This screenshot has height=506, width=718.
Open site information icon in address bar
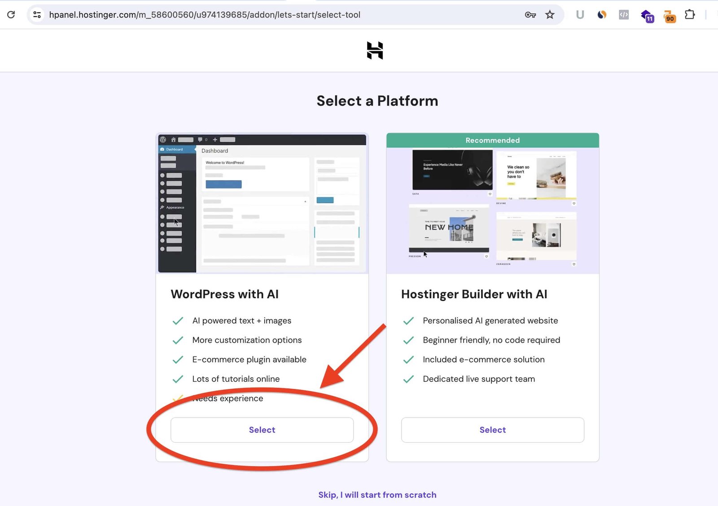tap(37, 14)
